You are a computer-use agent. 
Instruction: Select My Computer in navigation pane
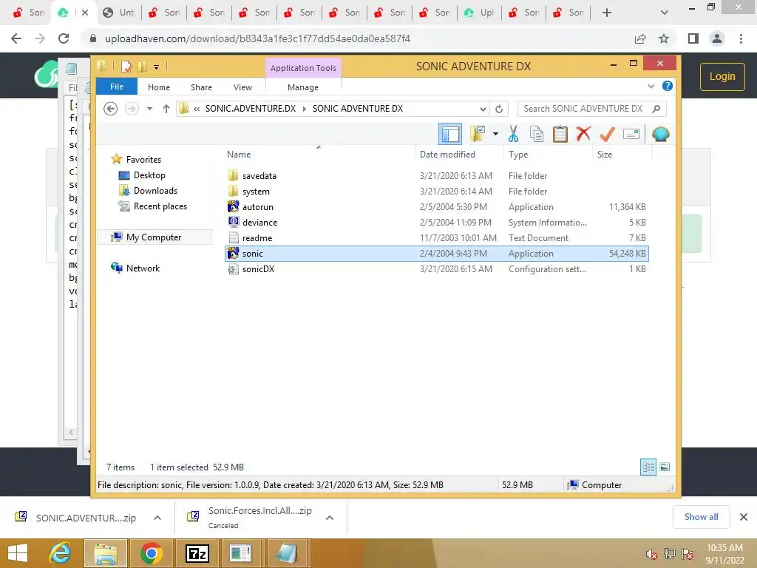pos(154,237)
